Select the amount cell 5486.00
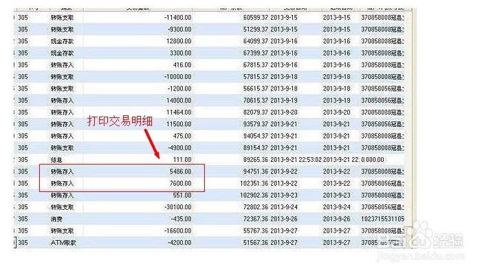This screenshot has height=273, width=491. point(180,171)
